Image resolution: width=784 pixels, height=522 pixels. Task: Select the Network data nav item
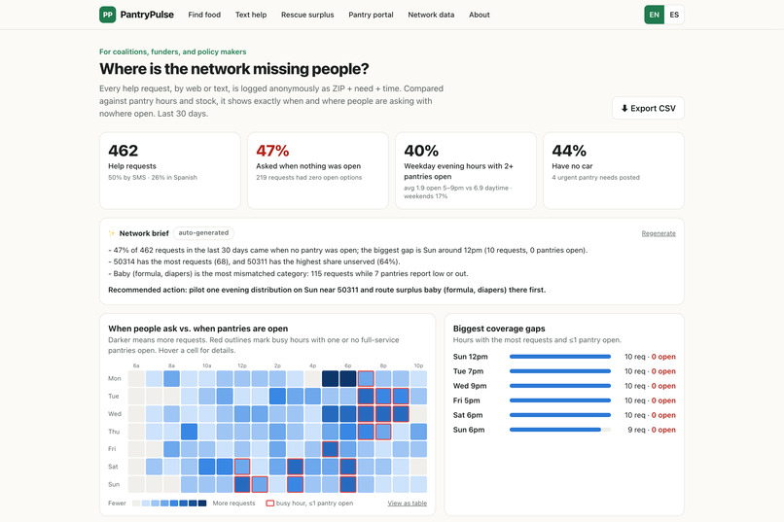(431, 15)
